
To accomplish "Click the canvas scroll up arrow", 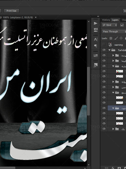I will point(88,22).
